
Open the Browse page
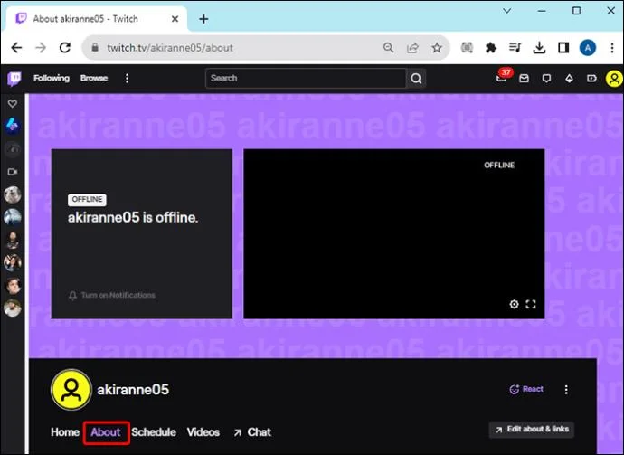[94, 78]
